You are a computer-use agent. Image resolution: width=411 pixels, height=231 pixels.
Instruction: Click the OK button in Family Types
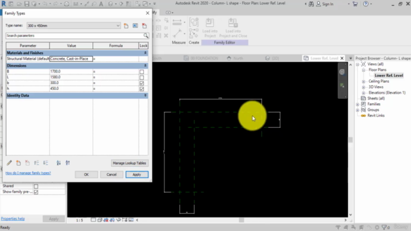(86, 175)
